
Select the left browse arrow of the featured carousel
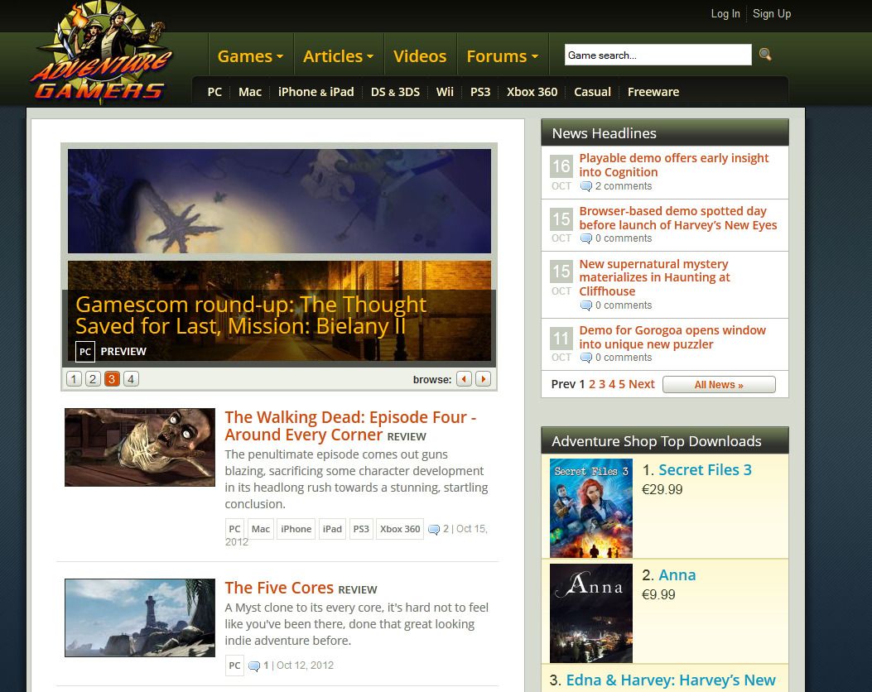(x=464, y=378)
